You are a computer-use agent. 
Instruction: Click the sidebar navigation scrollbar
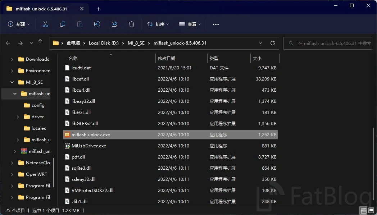(54, 173)
